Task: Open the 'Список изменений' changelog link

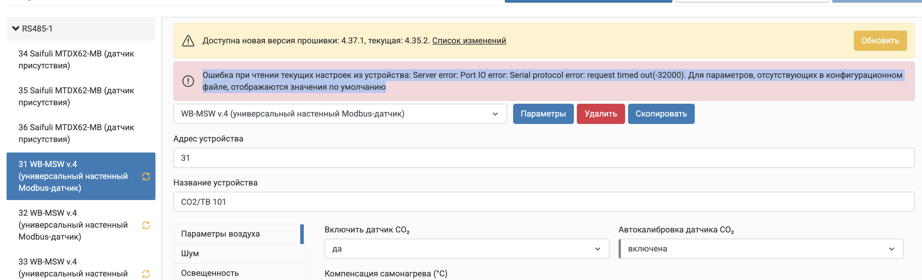Action: pyautogui.click(x=469, y=41)
